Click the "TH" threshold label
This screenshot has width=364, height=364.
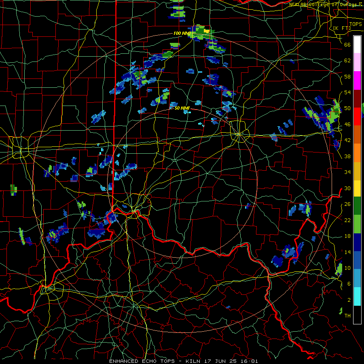(347, 316)
